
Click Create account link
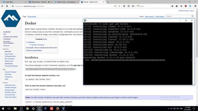click(x=183, y=11)
